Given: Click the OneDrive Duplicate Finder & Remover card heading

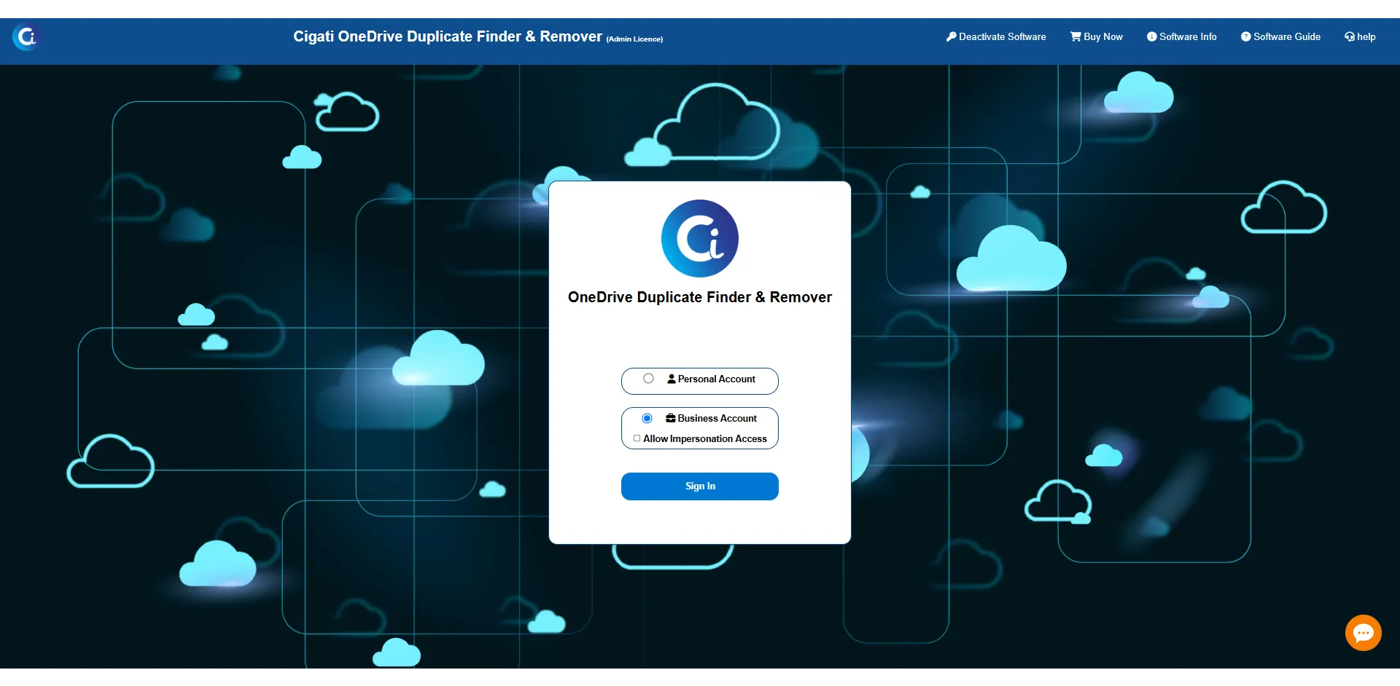Looking at the screenshot, I should [x=699, y=297].
